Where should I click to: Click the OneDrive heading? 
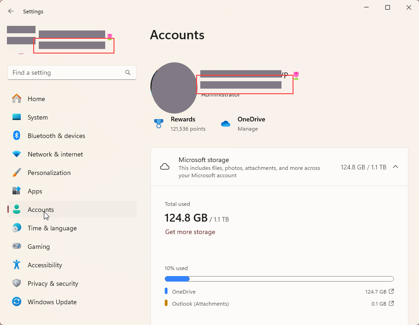(251, 119)
